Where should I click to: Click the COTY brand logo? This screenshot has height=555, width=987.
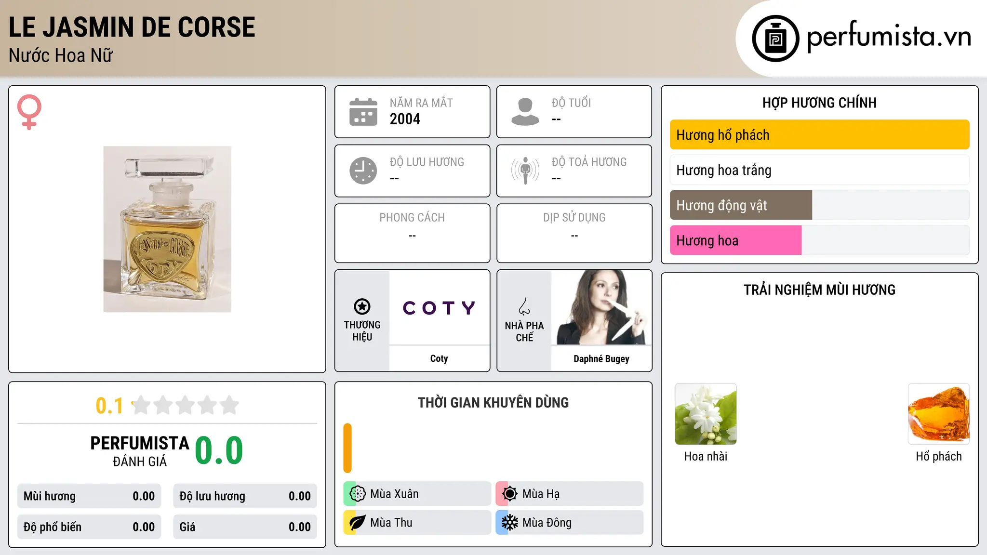click(x=439, y=307)
